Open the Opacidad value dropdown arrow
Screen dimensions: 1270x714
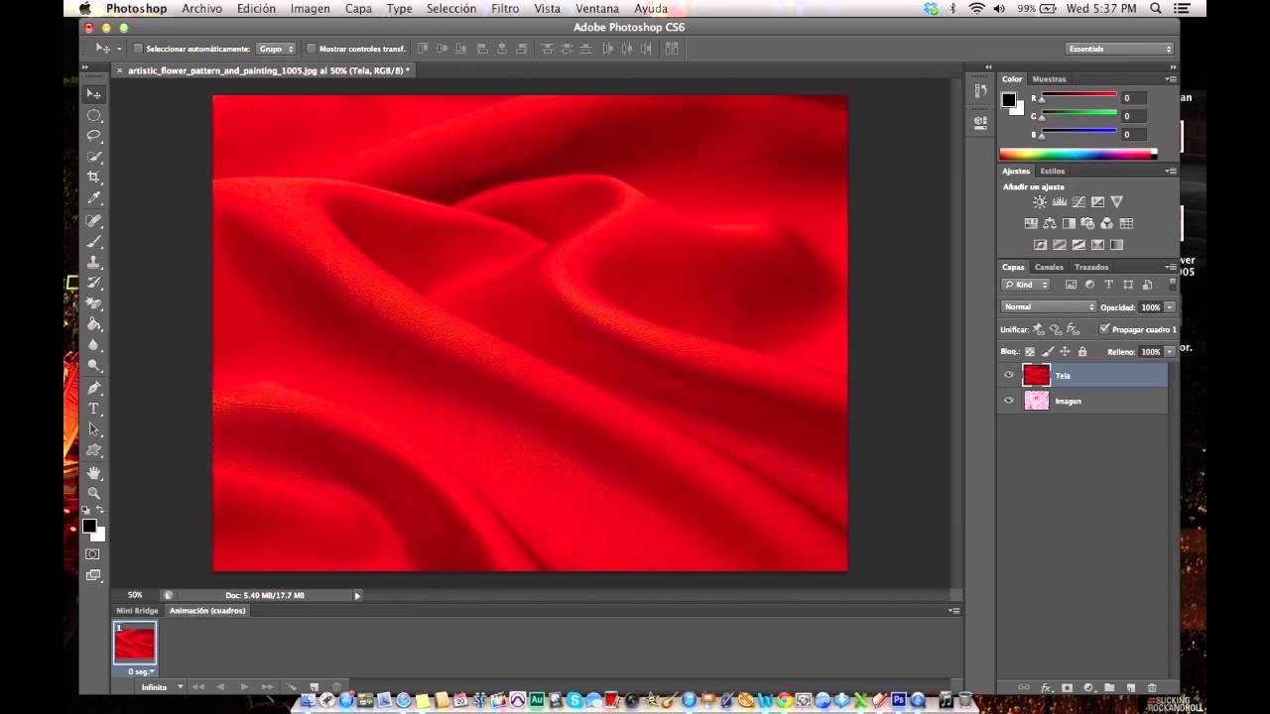(1170, 307)
